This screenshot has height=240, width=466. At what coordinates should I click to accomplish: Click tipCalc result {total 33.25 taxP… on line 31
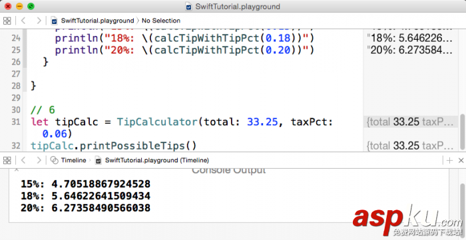point(411,122)
